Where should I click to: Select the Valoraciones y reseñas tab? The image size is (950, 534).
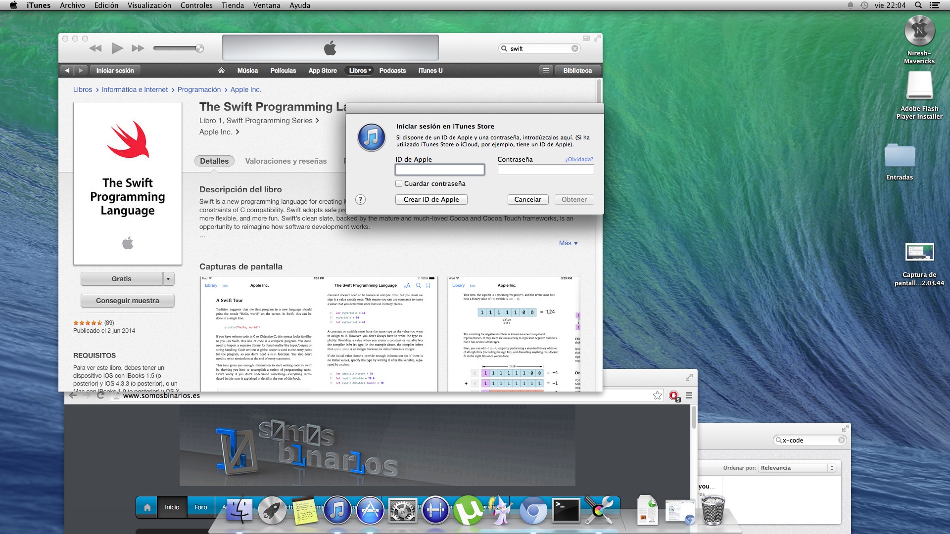(x=286, y=161)
